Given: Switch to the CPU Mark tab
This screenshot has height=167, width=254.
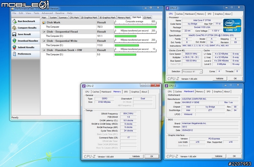Looking at the screenshot, I should (74, 17).
